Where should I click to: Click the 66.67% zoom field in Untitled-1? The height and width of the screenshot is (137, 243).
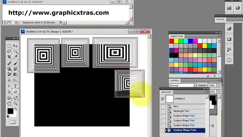pyautogui.click(x=8, y=23)
